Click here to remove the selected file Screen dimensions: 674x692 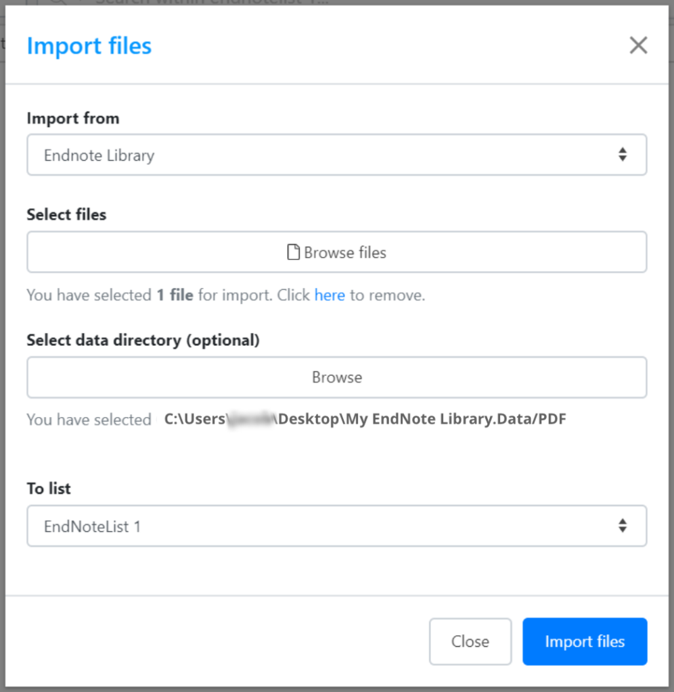point(330,295)
